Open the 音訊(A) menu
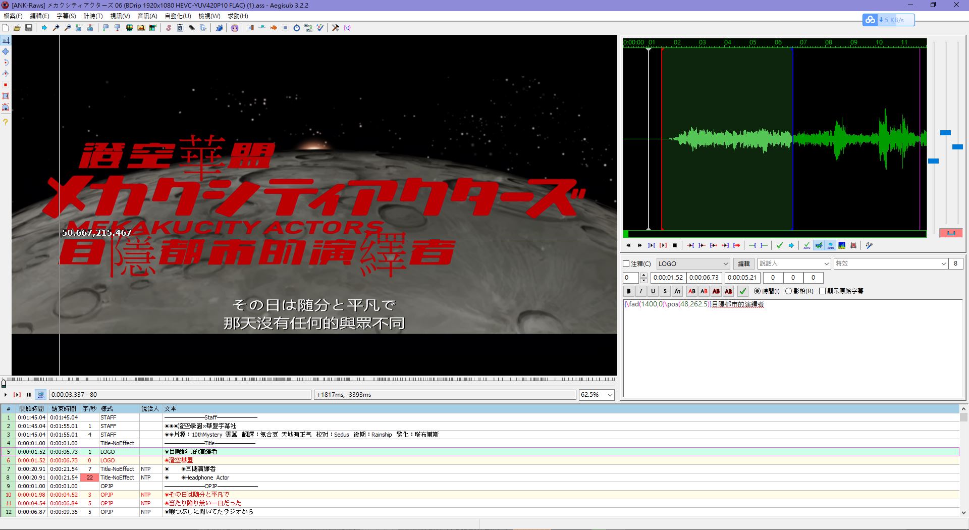 [x=147, y=16]
